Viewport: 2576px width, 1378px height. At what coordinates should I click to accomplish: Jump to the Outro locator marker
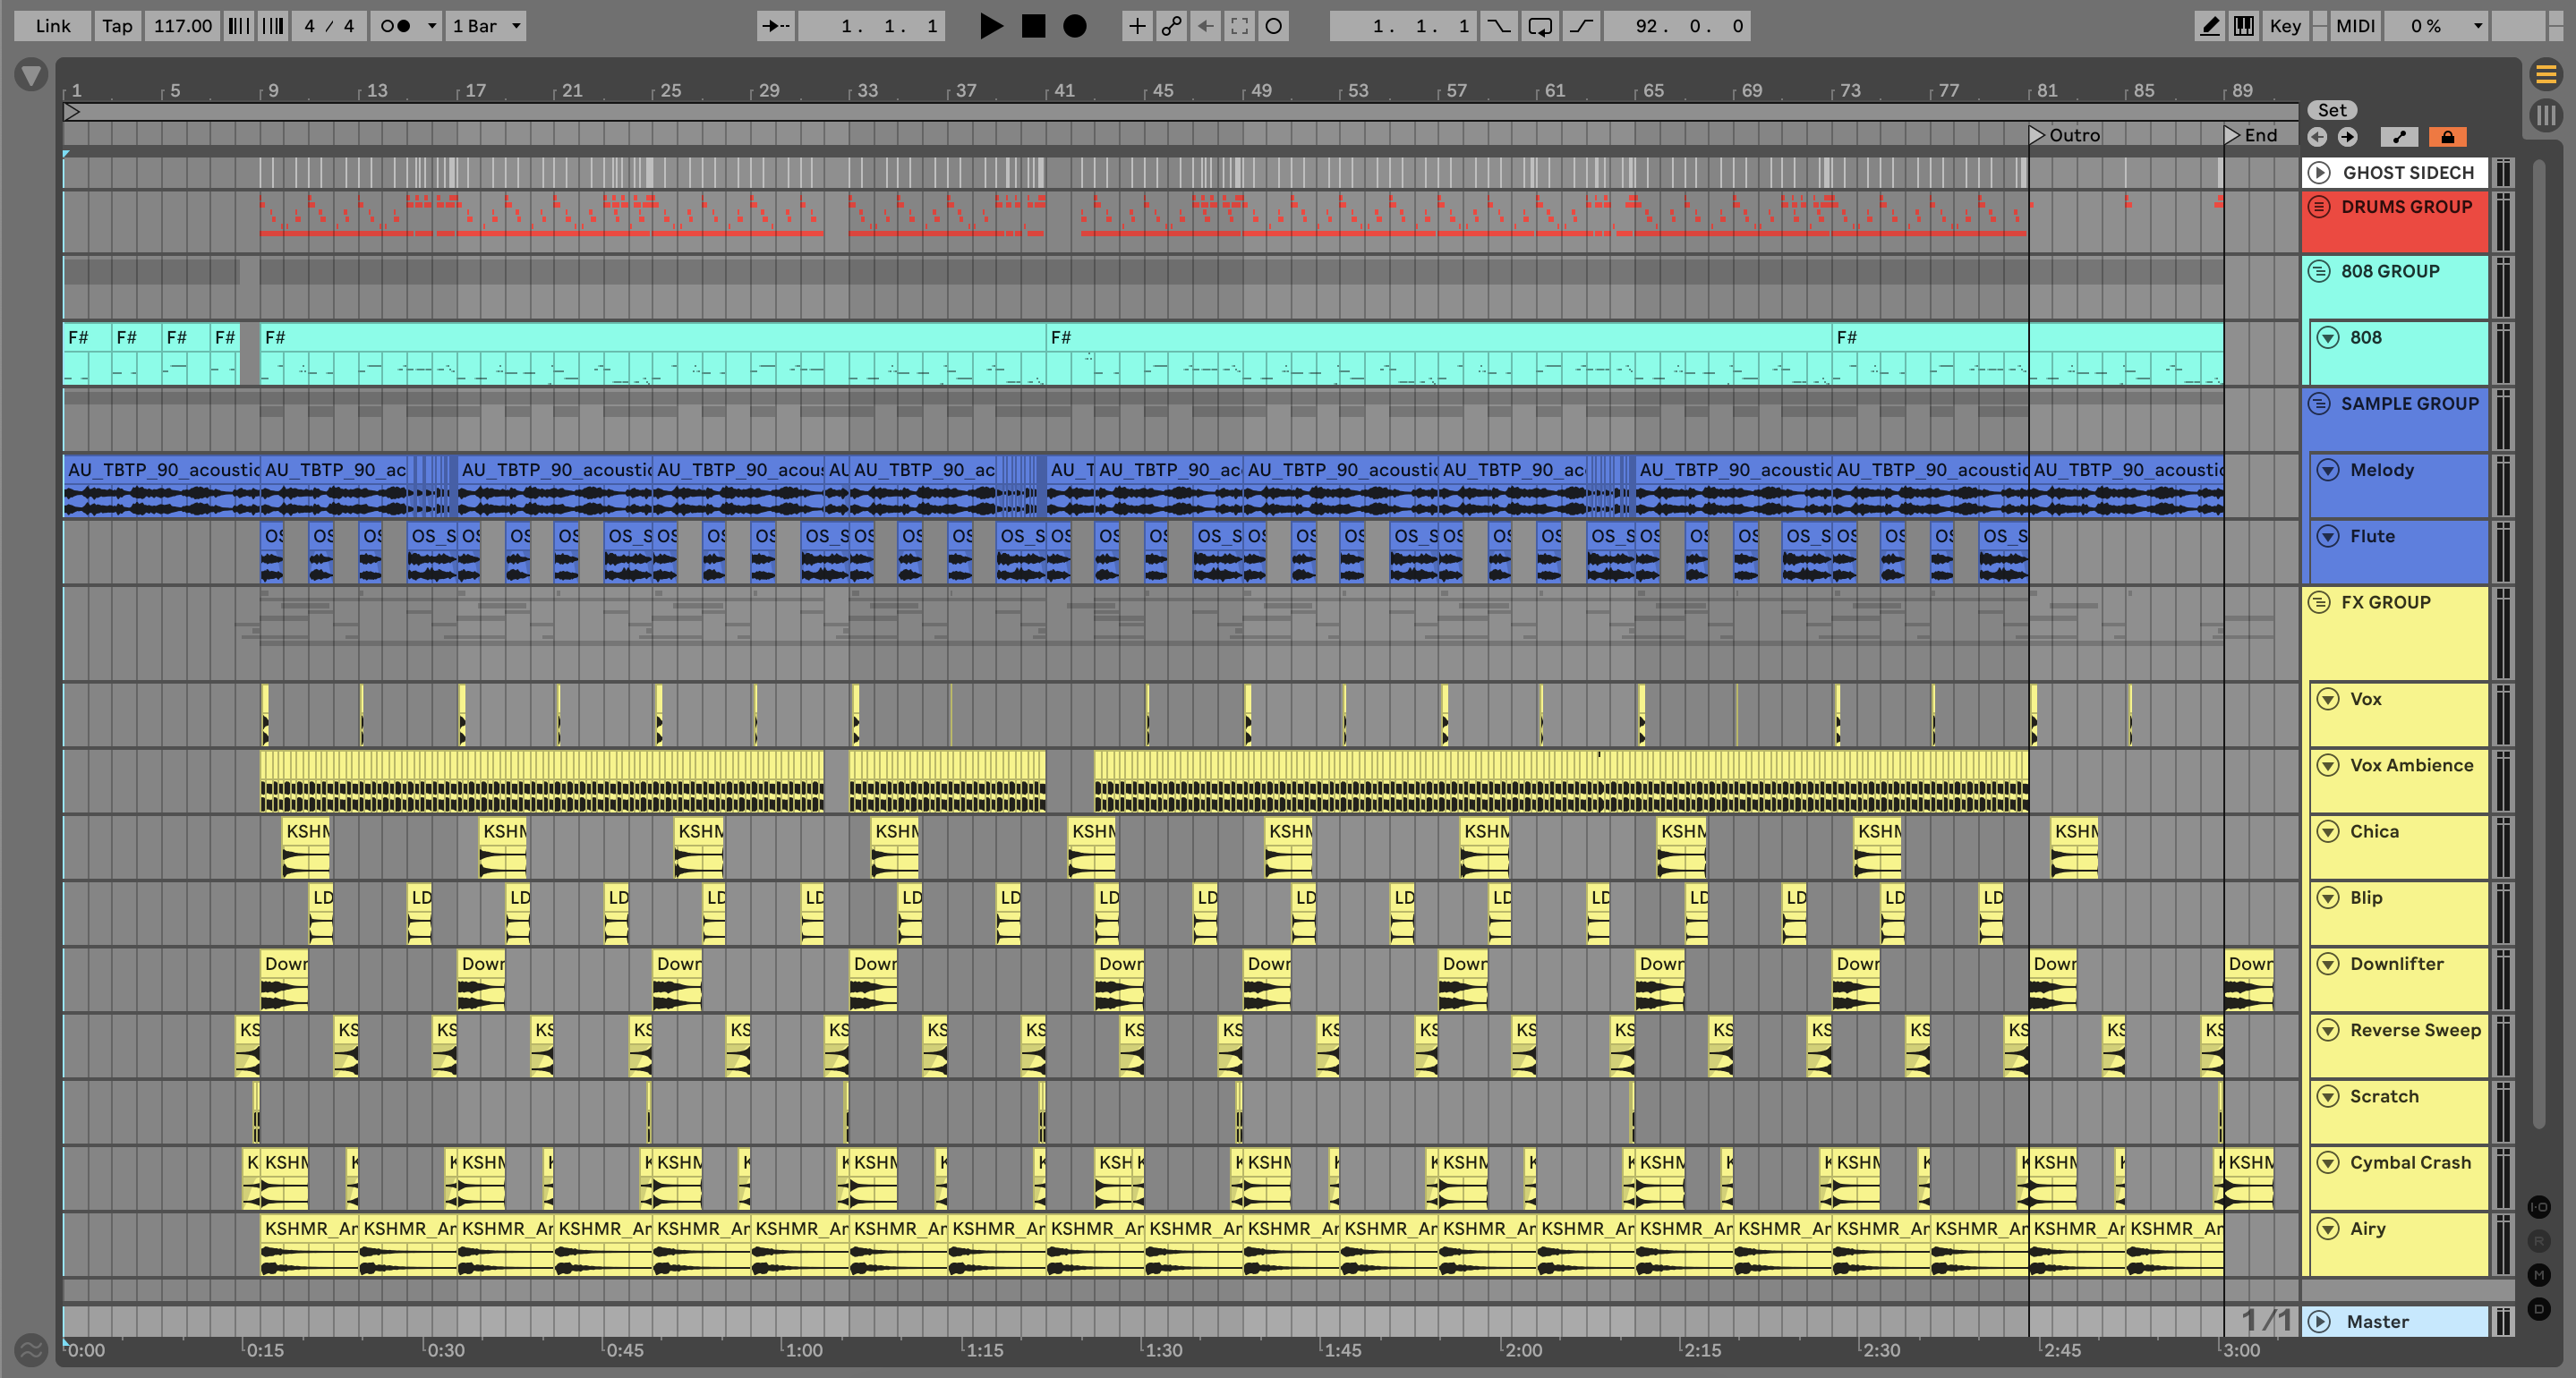pos(2038,135)
